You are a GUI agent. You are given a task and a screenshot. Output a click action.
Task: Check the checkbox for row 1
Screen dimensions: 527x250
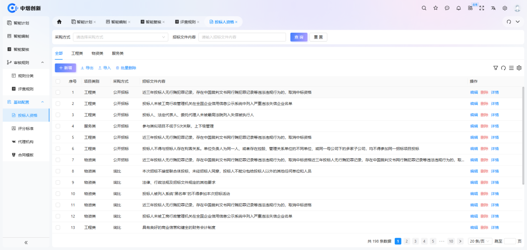pos(58,92)
